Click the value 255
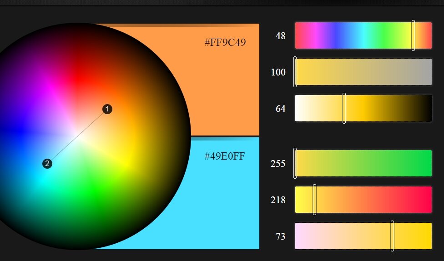Viewport: 444px width, 261px height. [278, 164]
